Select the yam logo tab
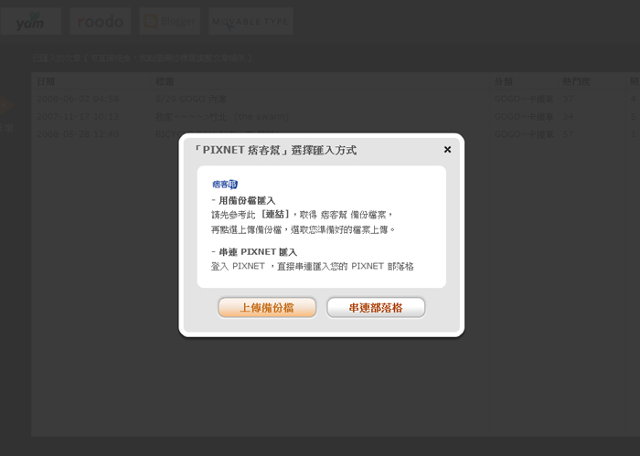Viewport: 640px width, 456px height. (x=30, y=21)
